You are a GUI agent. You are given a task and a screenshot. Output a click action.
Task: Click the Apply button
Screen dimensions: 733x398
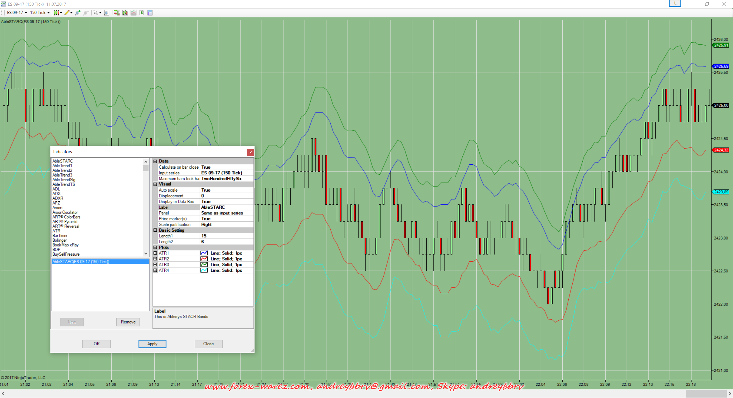152,344
